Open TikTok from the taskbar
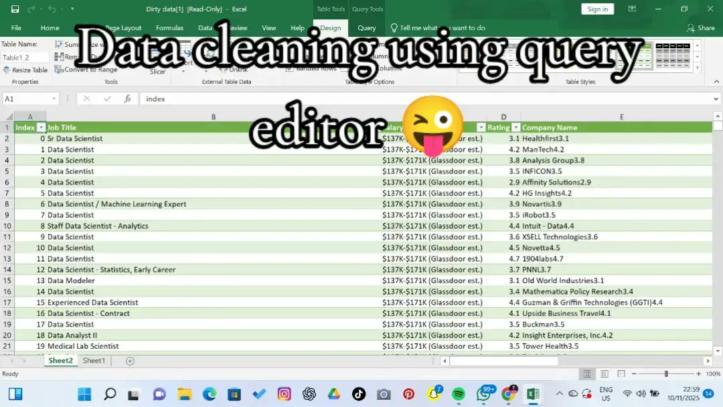Viewport: 723px width, 407px height. click(x=359, y=394)
